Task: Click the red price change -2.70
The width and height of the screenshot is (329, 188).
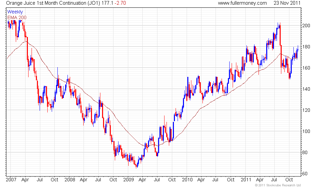Action: (x=120, y=3)
